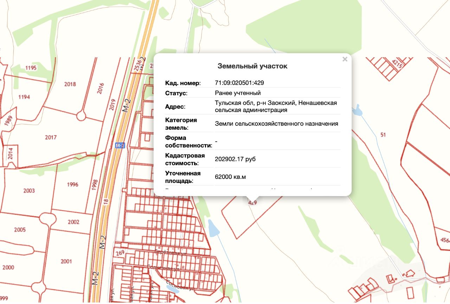Select parcel 2001 on the map

tap(66, 261)
